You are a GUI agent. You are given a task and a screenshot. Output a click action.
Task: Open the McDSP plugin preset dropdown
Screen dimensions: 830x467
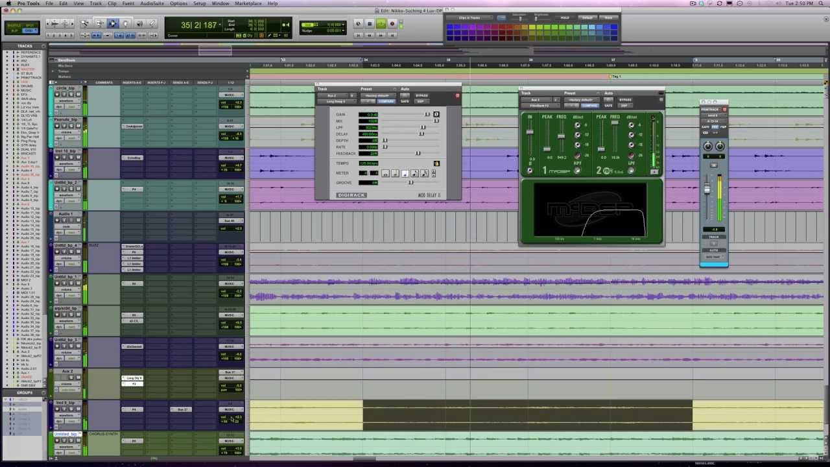[x=581, y=100]
